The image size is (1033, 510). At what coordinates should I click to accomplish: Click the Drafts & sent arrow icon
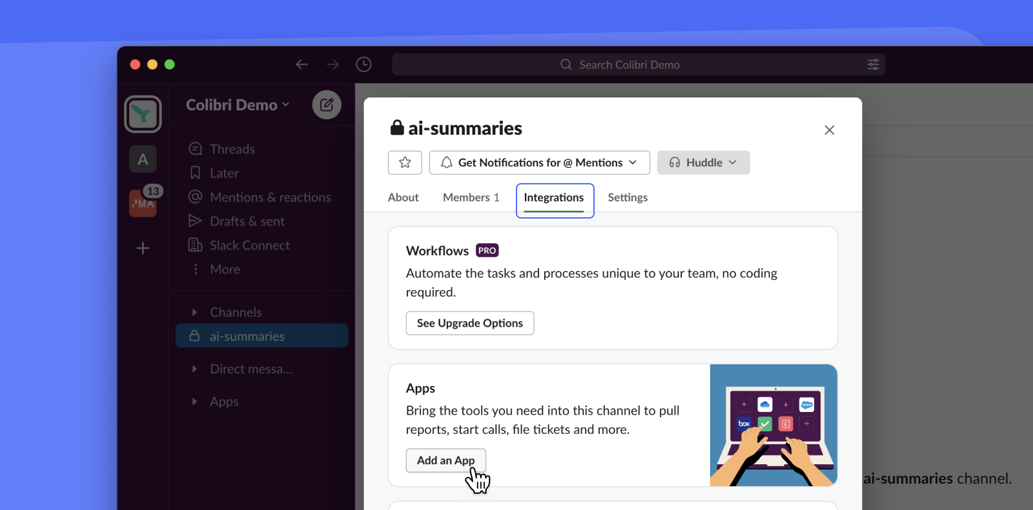point(195,221)
